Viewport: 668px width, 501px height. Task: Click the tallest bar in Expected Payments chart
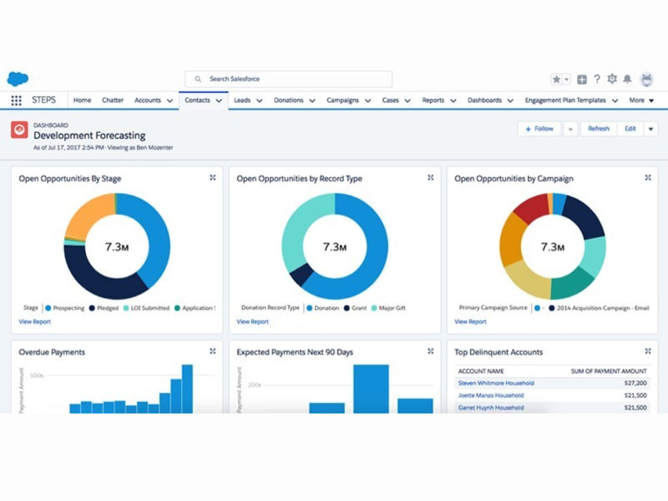click(x=371, y=389)
